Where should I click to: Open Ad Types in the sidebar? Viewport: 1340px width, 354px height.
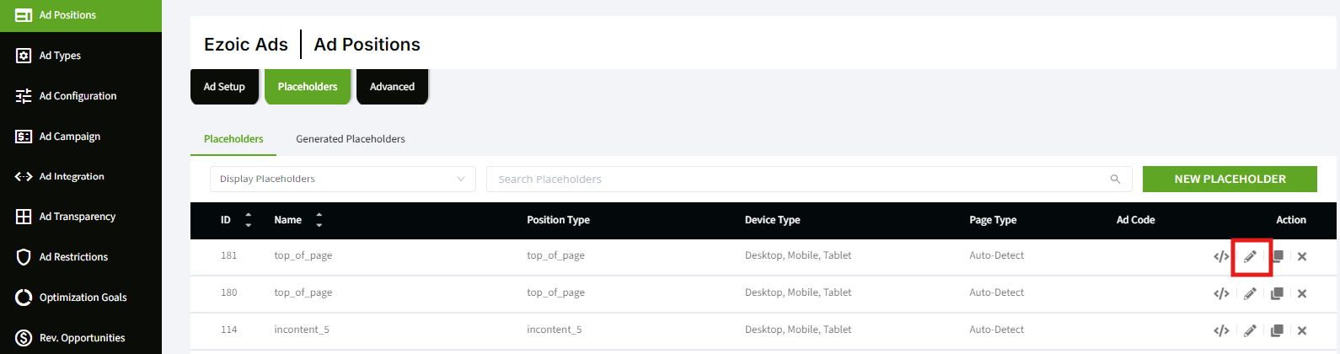60,56
